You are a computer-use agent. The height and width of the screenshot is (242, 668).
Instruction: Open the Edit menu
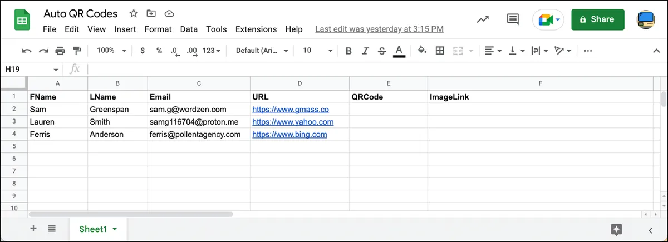point(72,29)
